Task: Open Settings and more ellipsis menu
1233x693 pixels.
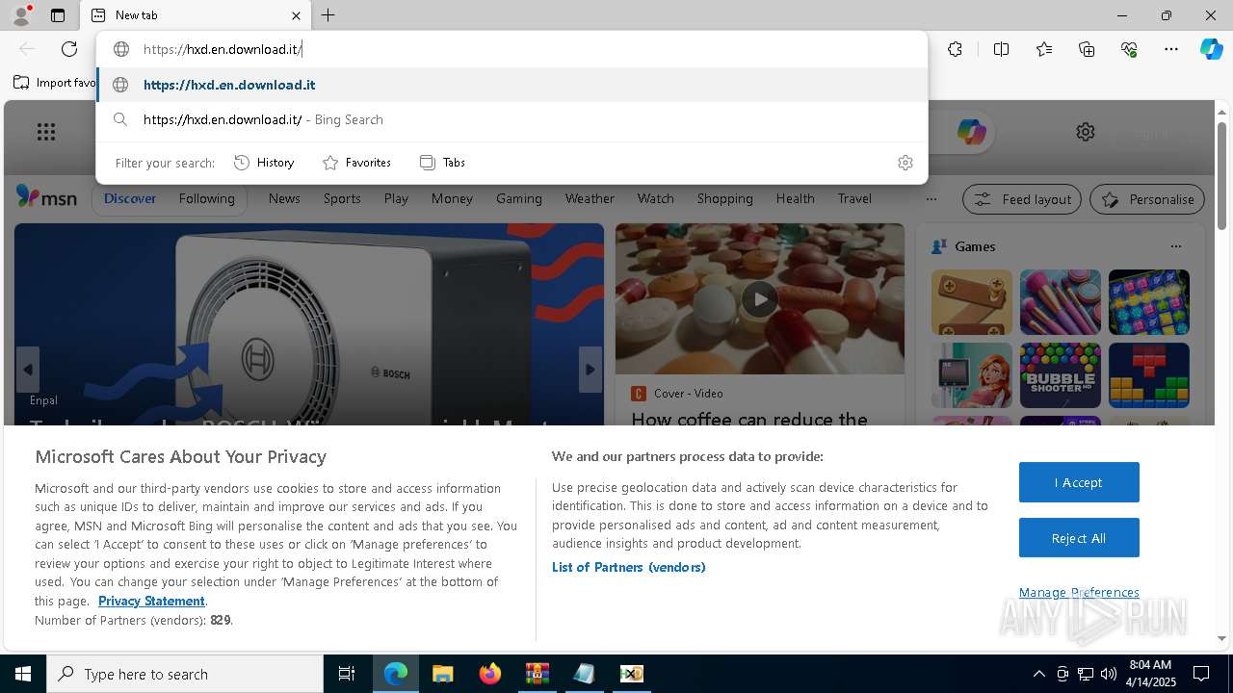Action: coord(1171,49)
